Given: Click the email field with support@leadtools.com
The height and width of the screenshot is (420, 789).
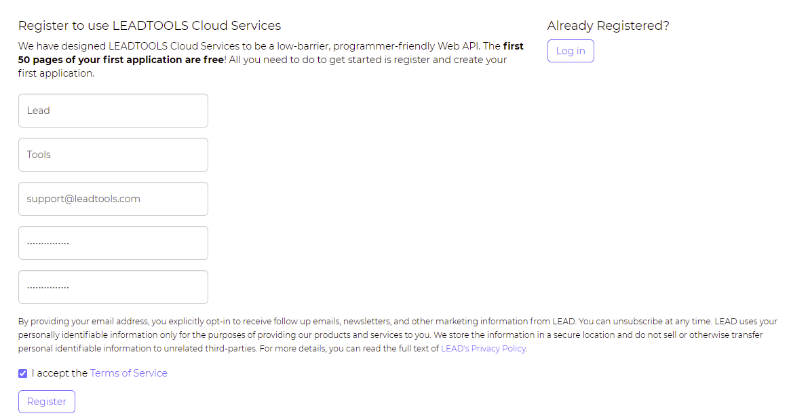Looking at the screenshot, I should (x=113, y=199).
